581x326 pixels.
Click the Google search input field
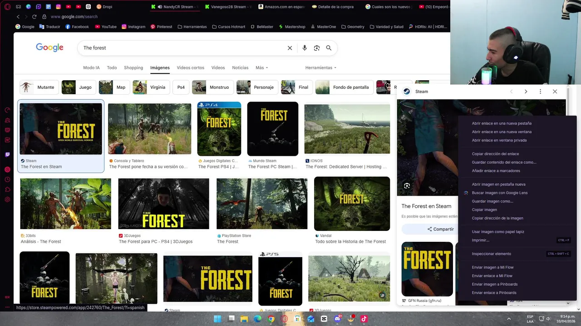[182, 48]
